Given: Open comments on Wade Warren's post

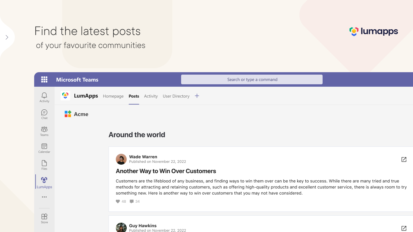Looking at the screenshot, I should click(x=132, y=201).
